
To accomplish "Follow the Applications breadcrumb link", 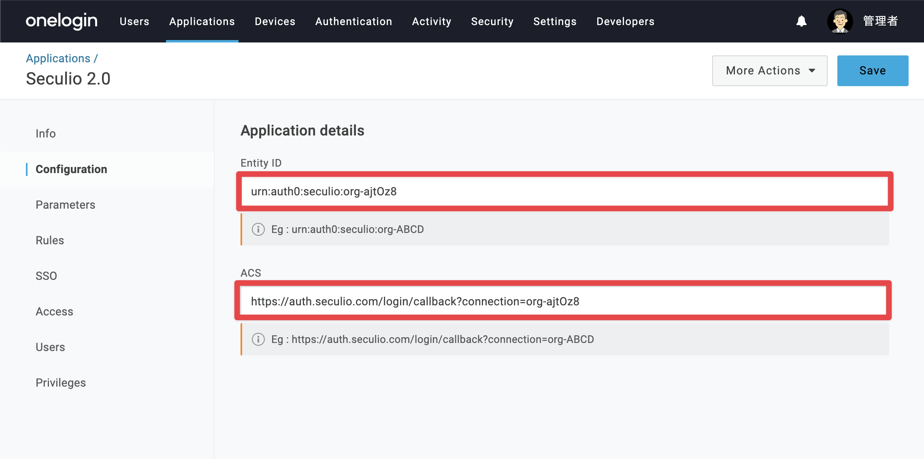I will (x=58, y=58).
